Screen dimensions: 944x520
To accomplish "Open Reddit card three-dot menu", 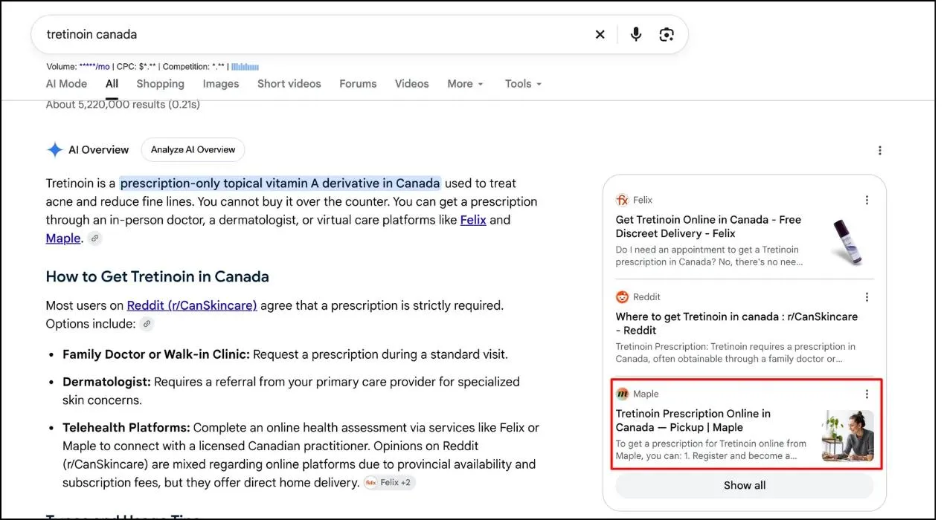I will click(867, 297).
